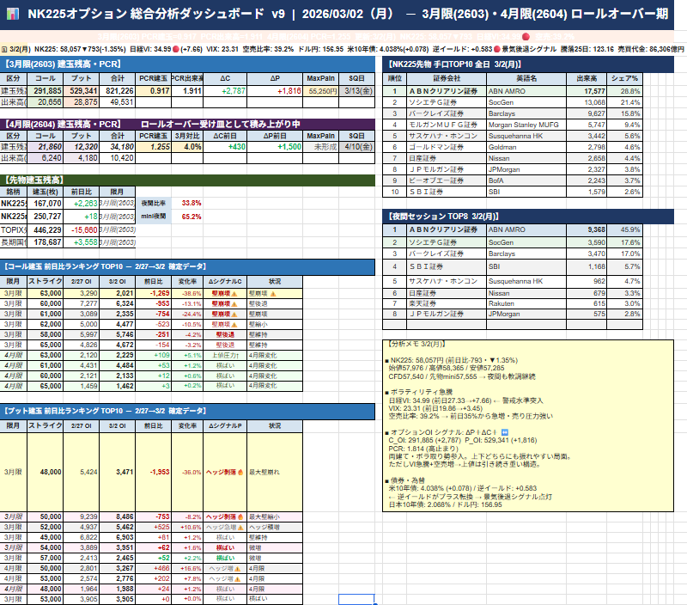Select the MaxPain cell 55,250円
Viewport: 687px width, 605px height.
click(320, 91)
